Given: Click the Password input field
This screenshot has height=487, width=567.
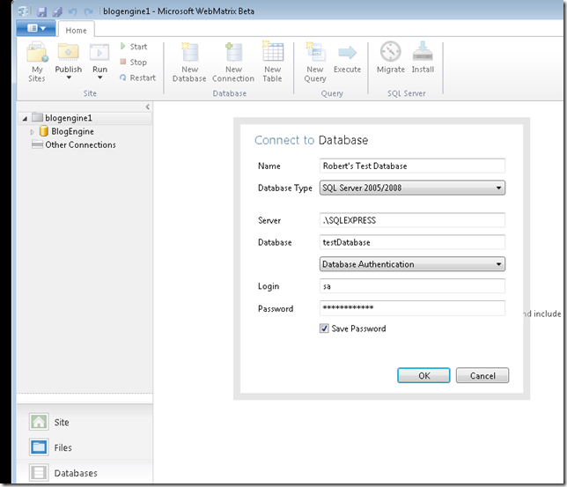Looking at the screenshot, I should (412, 308).
